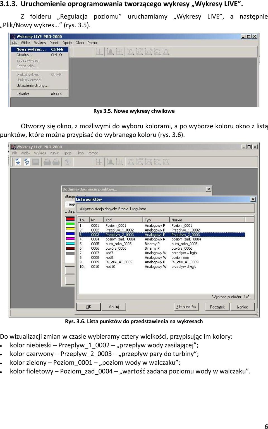Click the floppy disk Save icon in toolbar
Viewport: 268px width, 429px height.
pos(36,162)
